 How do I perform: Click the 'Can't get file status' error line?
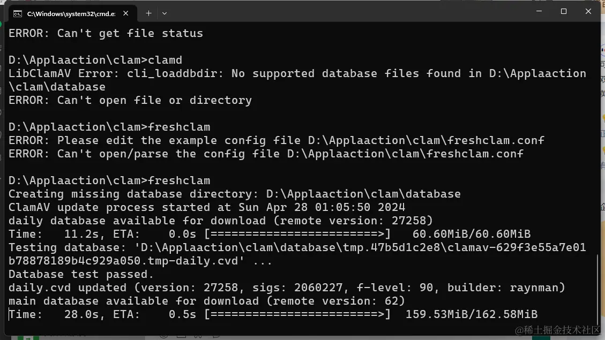click(x=106, y=33)
